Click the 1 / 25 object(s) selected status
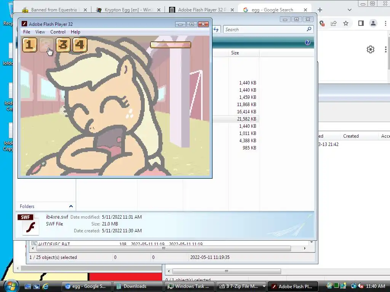Screen dimensions: 390x292 pos(53,257)
